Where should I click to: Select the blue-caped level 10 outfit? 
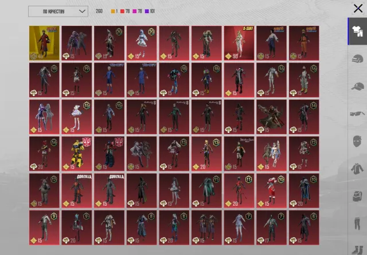pos(304,191)
